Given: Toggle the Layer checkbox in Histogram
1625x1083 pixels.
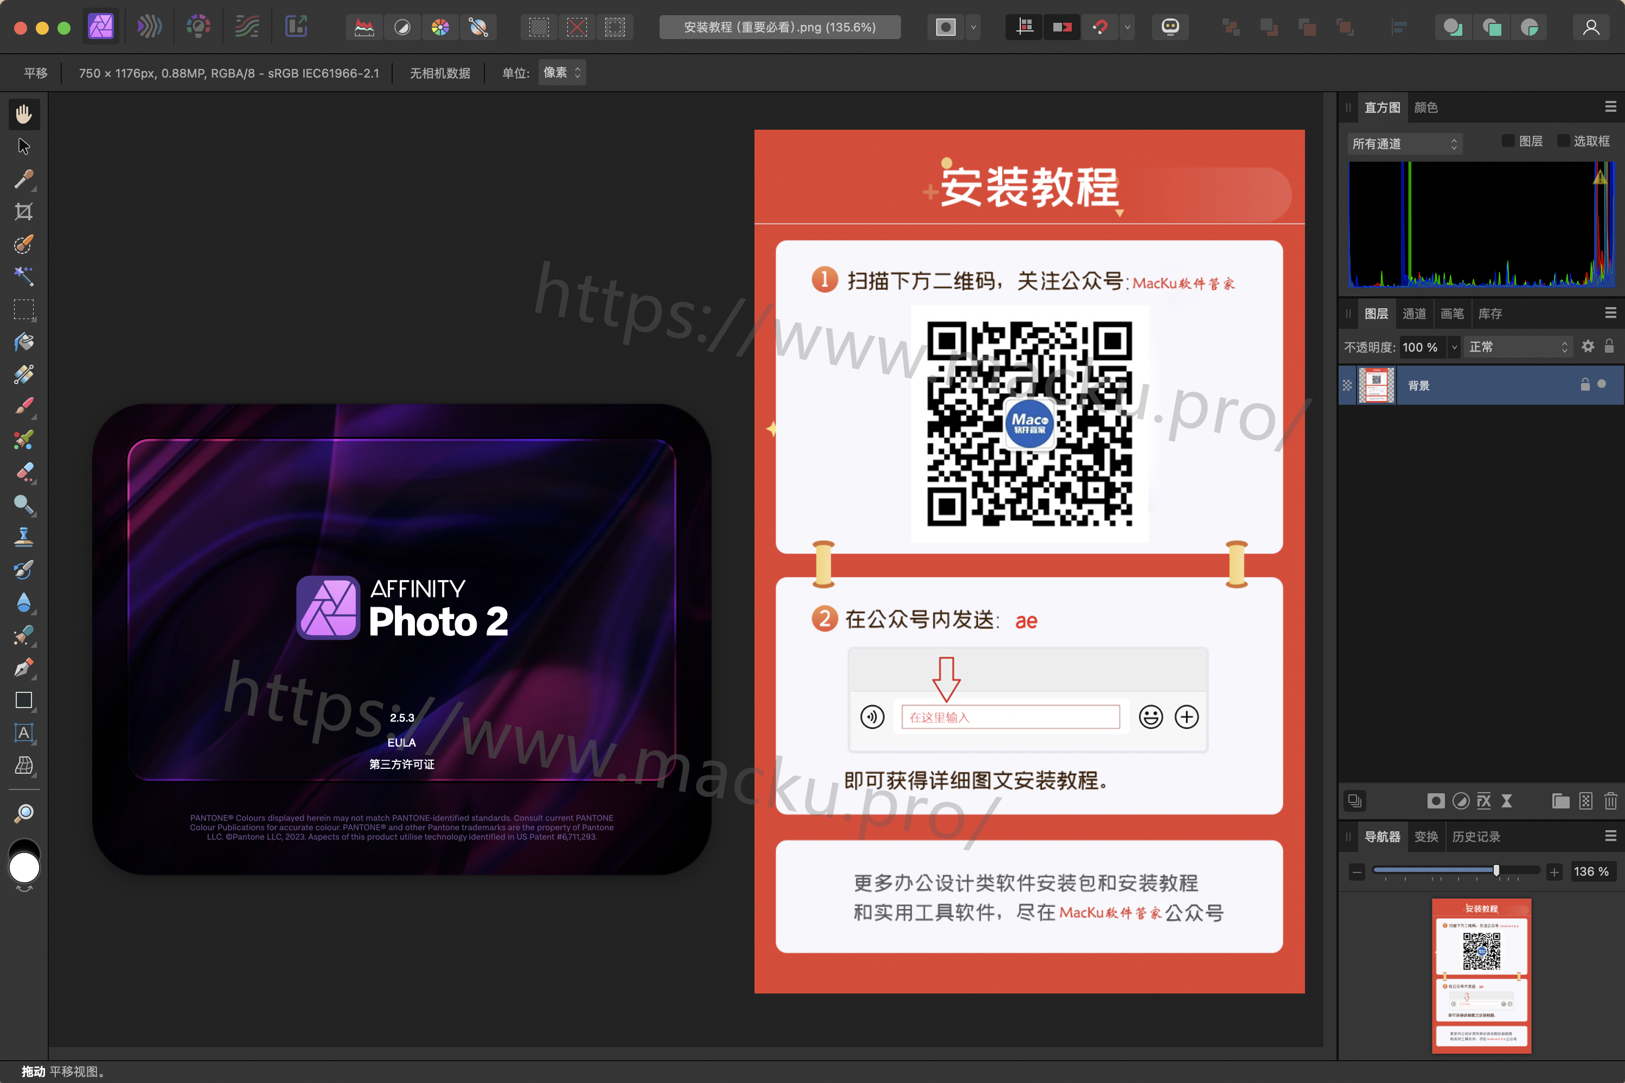Looking at the screenshot, I should (x=1508, y=141).
